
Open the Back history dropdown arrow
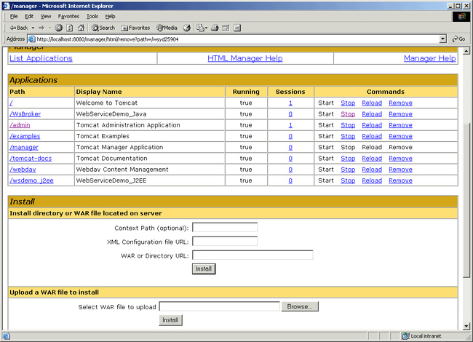click(33, 28)
